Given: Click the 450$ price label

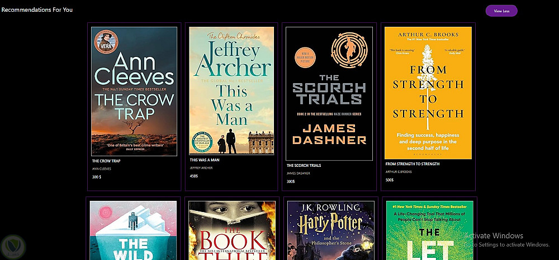Looking at the screenshot, I should click(x=193, y=176).
